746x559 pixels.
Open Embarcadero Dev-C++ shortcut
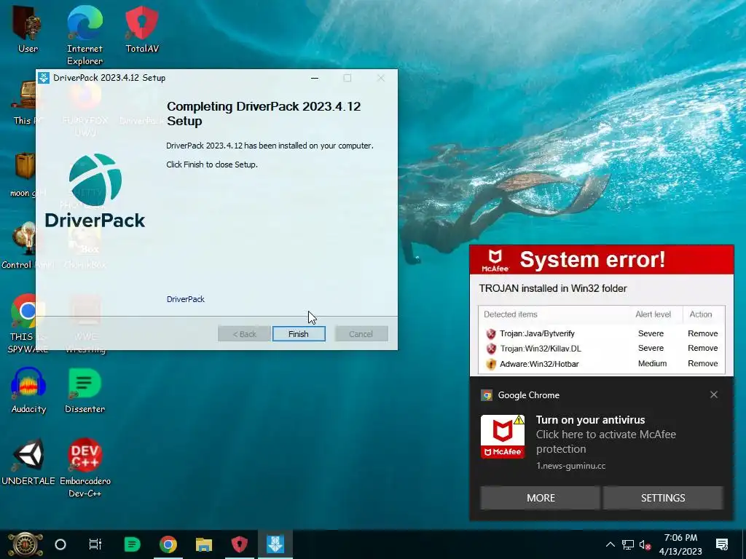(x=85, y=468)
